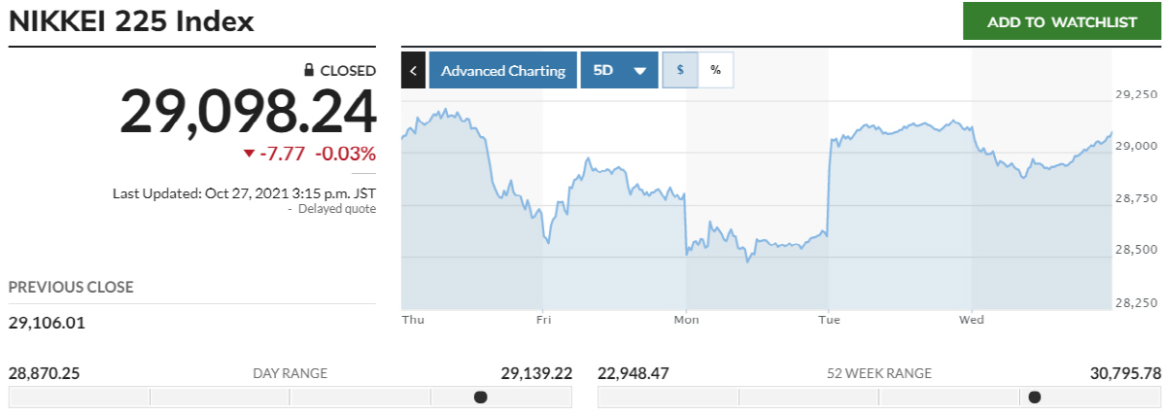
Task: Click the 52 week range slider marker
Action: [x=1034, y=397]
